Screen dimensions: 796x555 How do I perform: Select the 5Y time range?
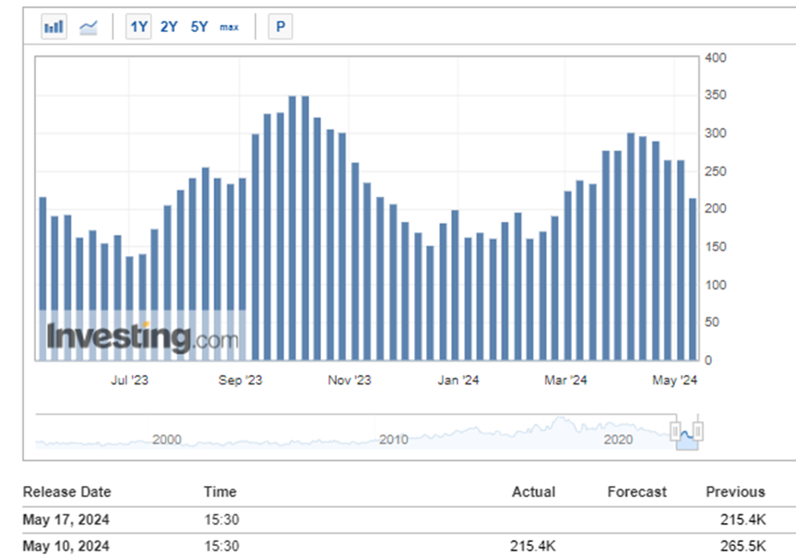(x=199, y=27)
